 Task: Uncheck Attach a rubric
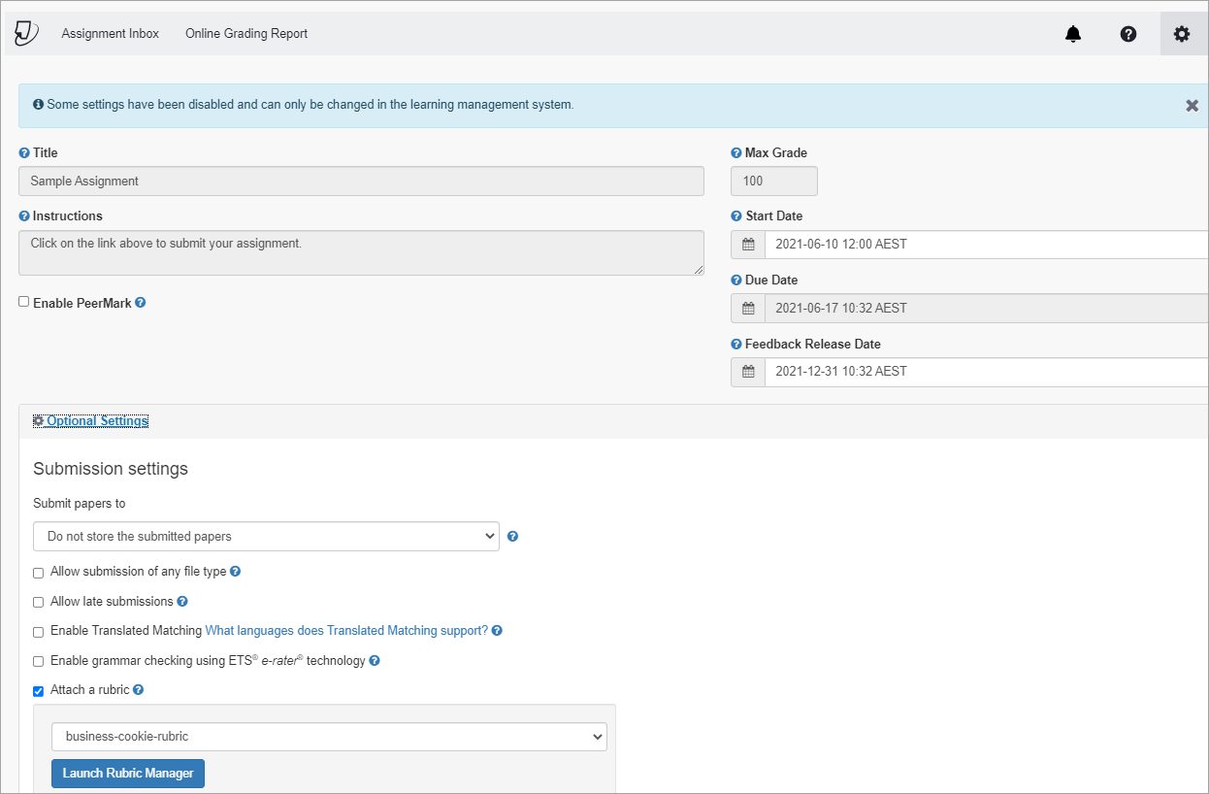[x=39, y=691]
